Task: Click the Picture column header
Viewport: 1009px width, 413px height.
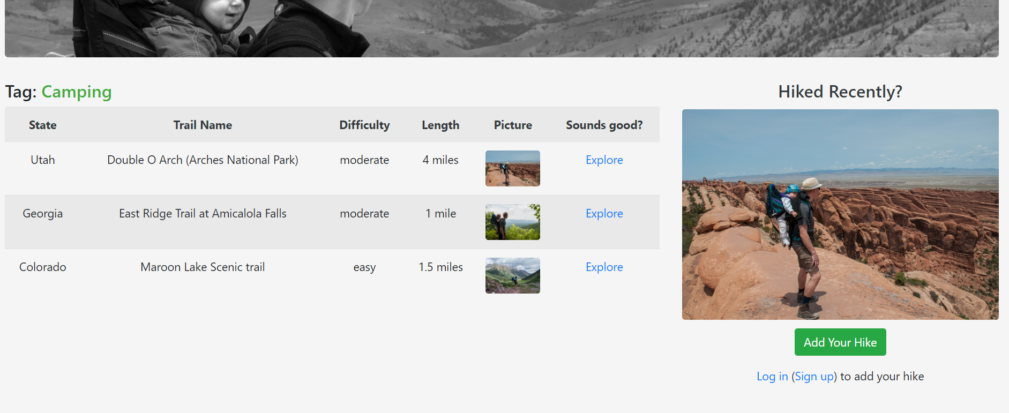Action: [x=513, y=125]
